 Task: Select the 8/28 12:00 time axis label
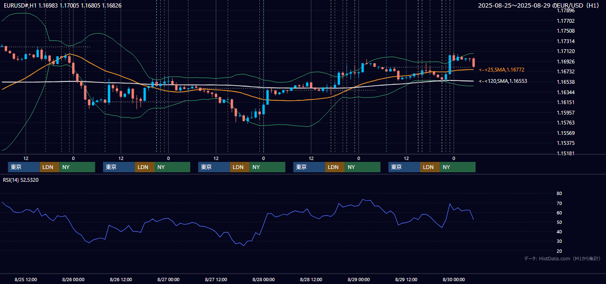pos(311,279)
